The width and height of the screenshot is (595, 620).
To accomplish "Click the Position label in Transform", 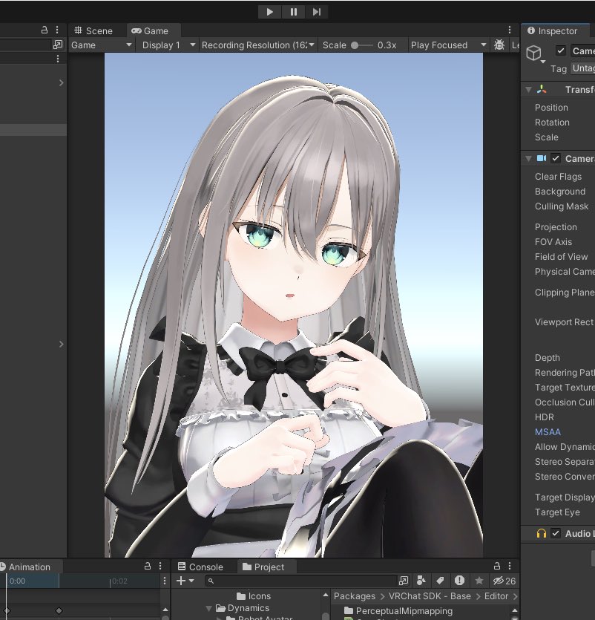I will pyautogui.click(x=551, y=108).
